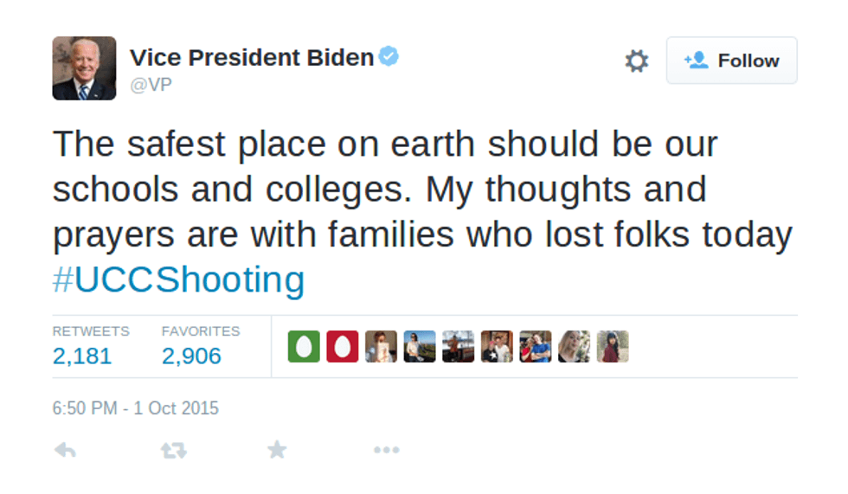Open the three-dot more options menu
The width and height of the screenshot is (848, 494).
point(386,450)
